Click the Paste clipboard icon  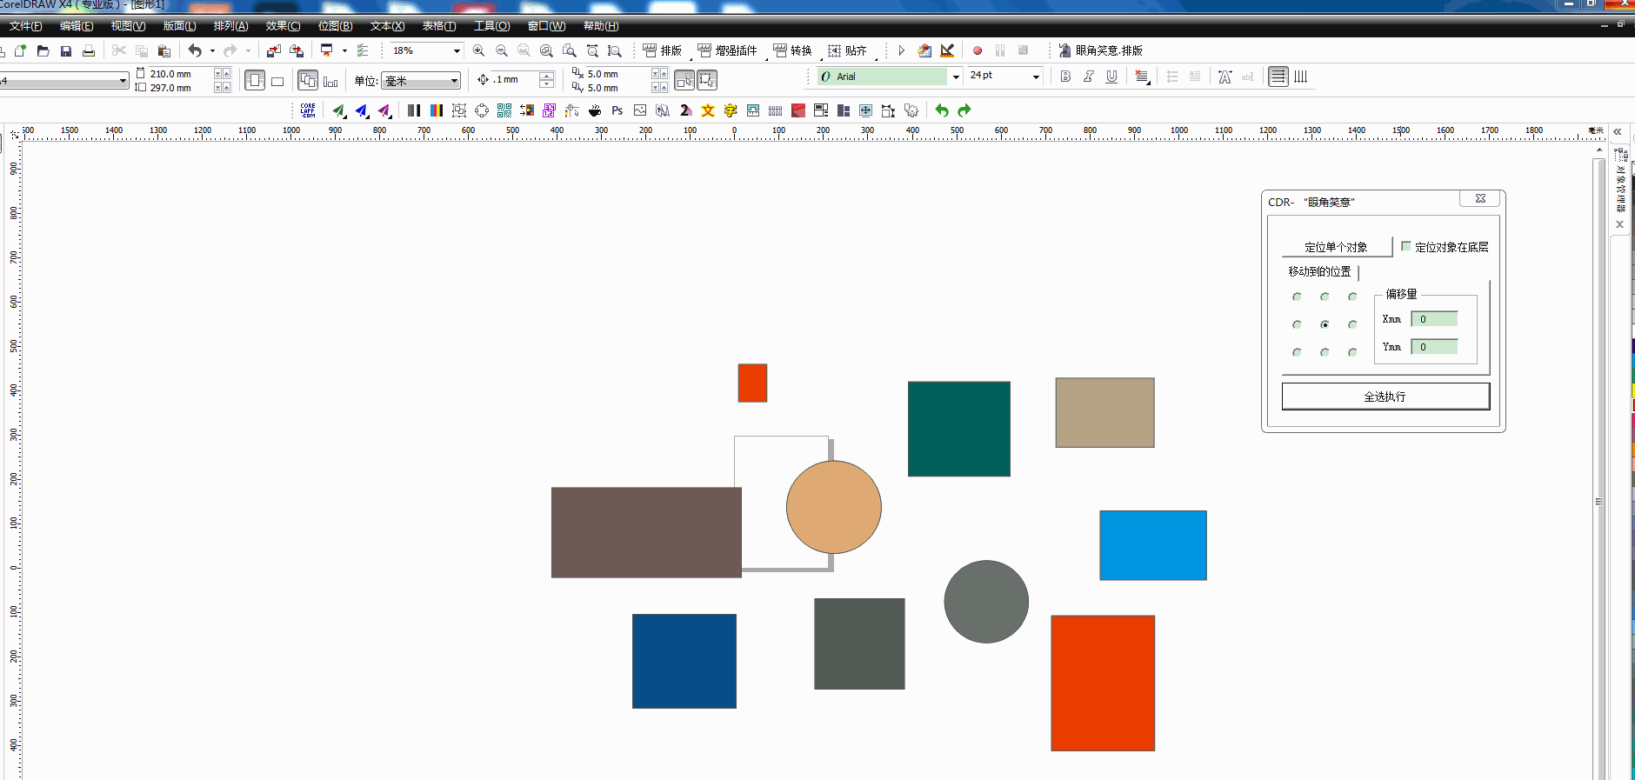[x=163, y=51]
